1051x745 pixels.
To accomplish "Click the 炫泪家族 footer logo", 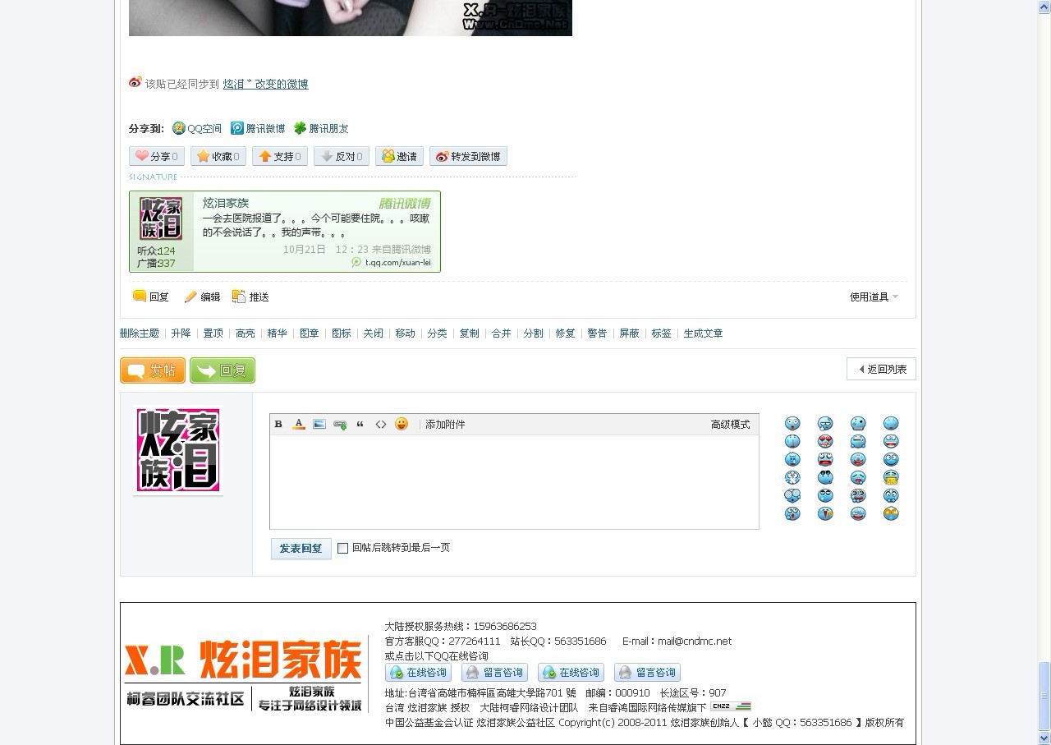I will click(x=243, y=675).
